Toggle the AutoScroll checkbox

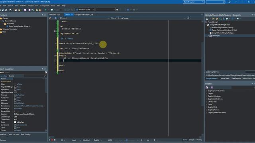[x=15, y=98]
